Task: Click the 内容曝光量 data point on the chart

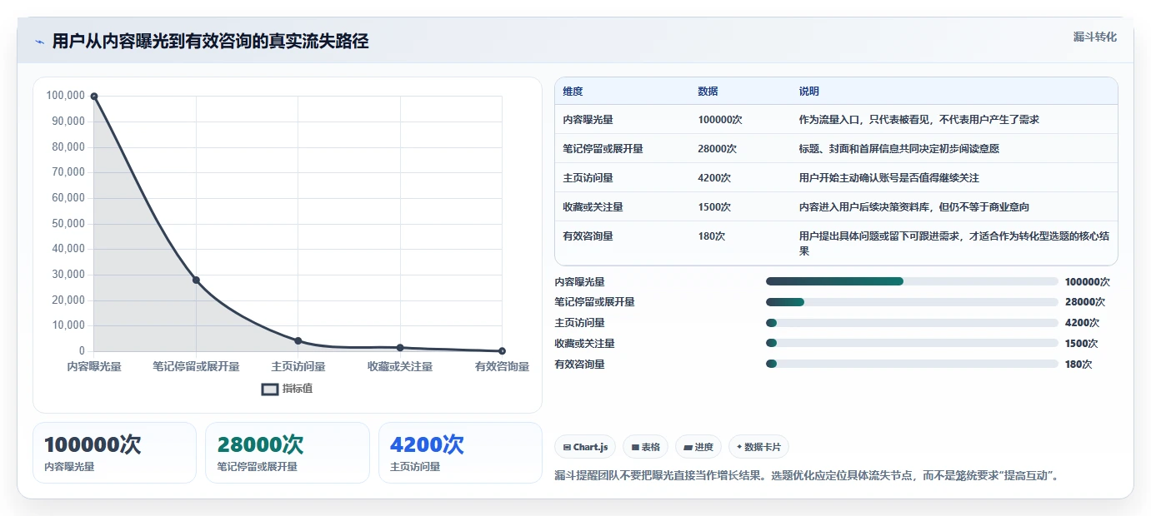Action: (x=94, y=97)
